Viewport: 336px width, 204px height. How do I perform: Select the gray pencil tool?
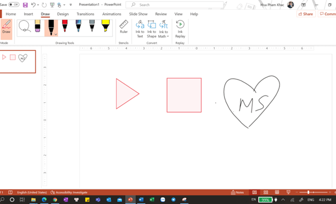92,26
